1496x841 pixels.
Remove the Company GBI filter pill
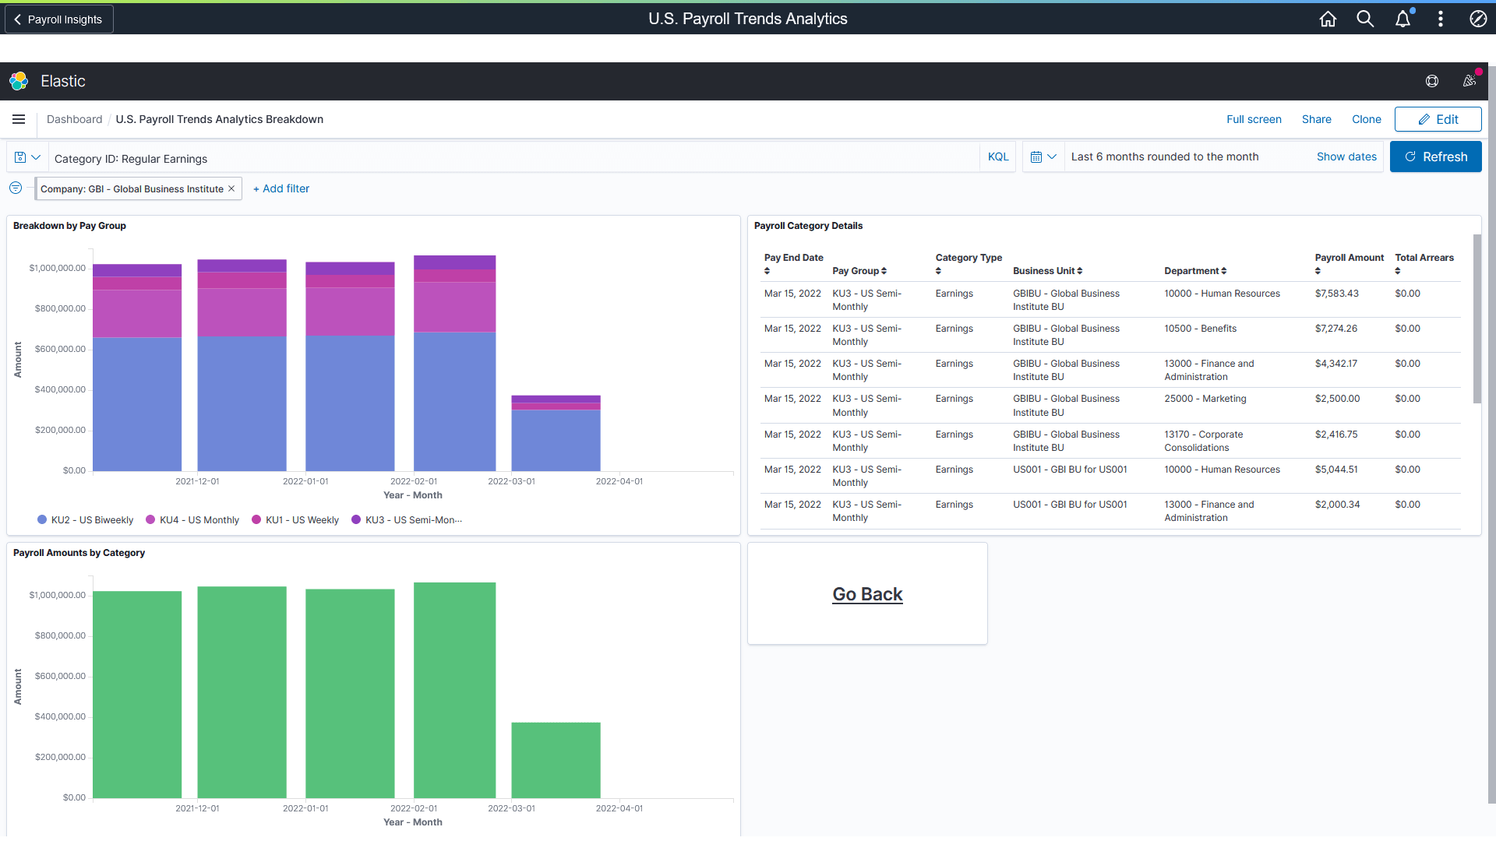pos(231,188)
